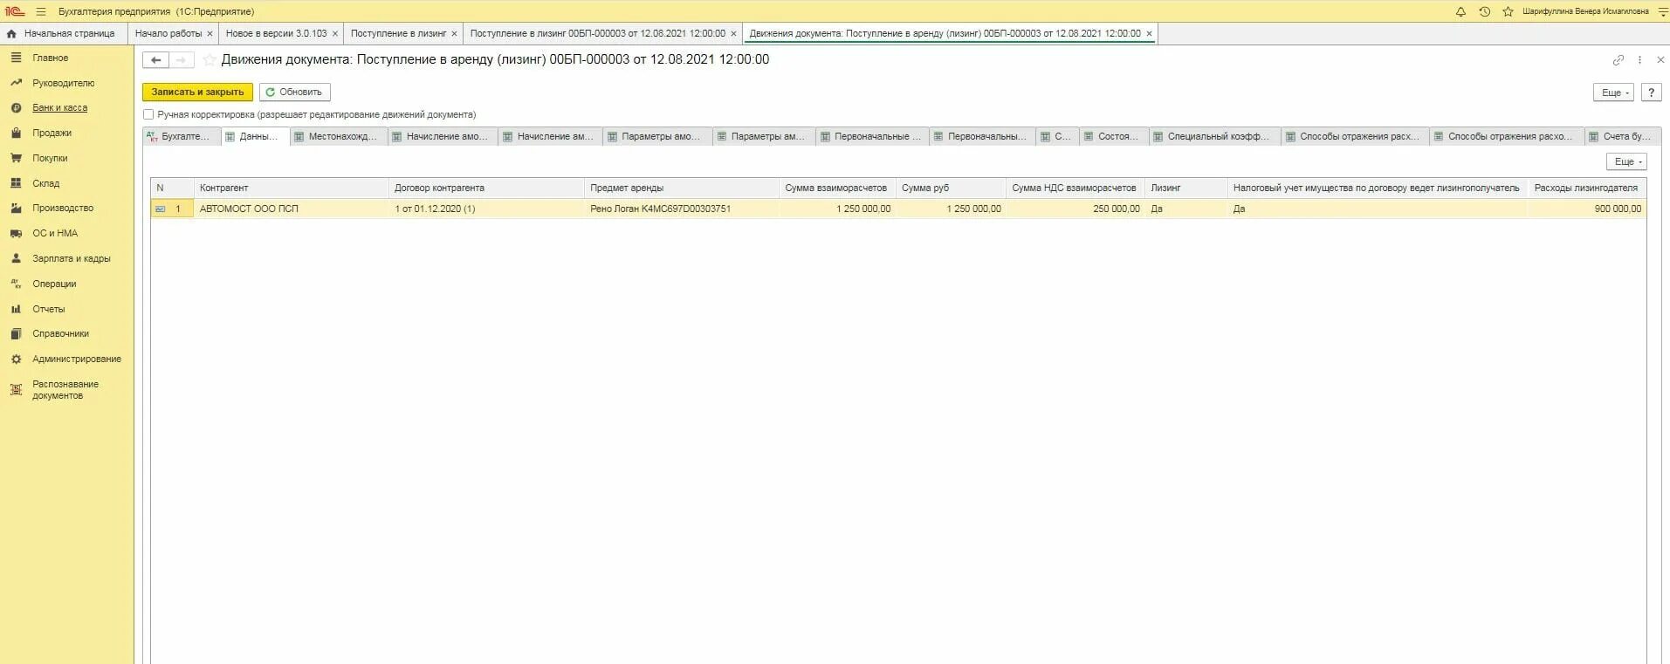Go forward with the right arrow
1670x664 pixels.
tap(181, 60)
